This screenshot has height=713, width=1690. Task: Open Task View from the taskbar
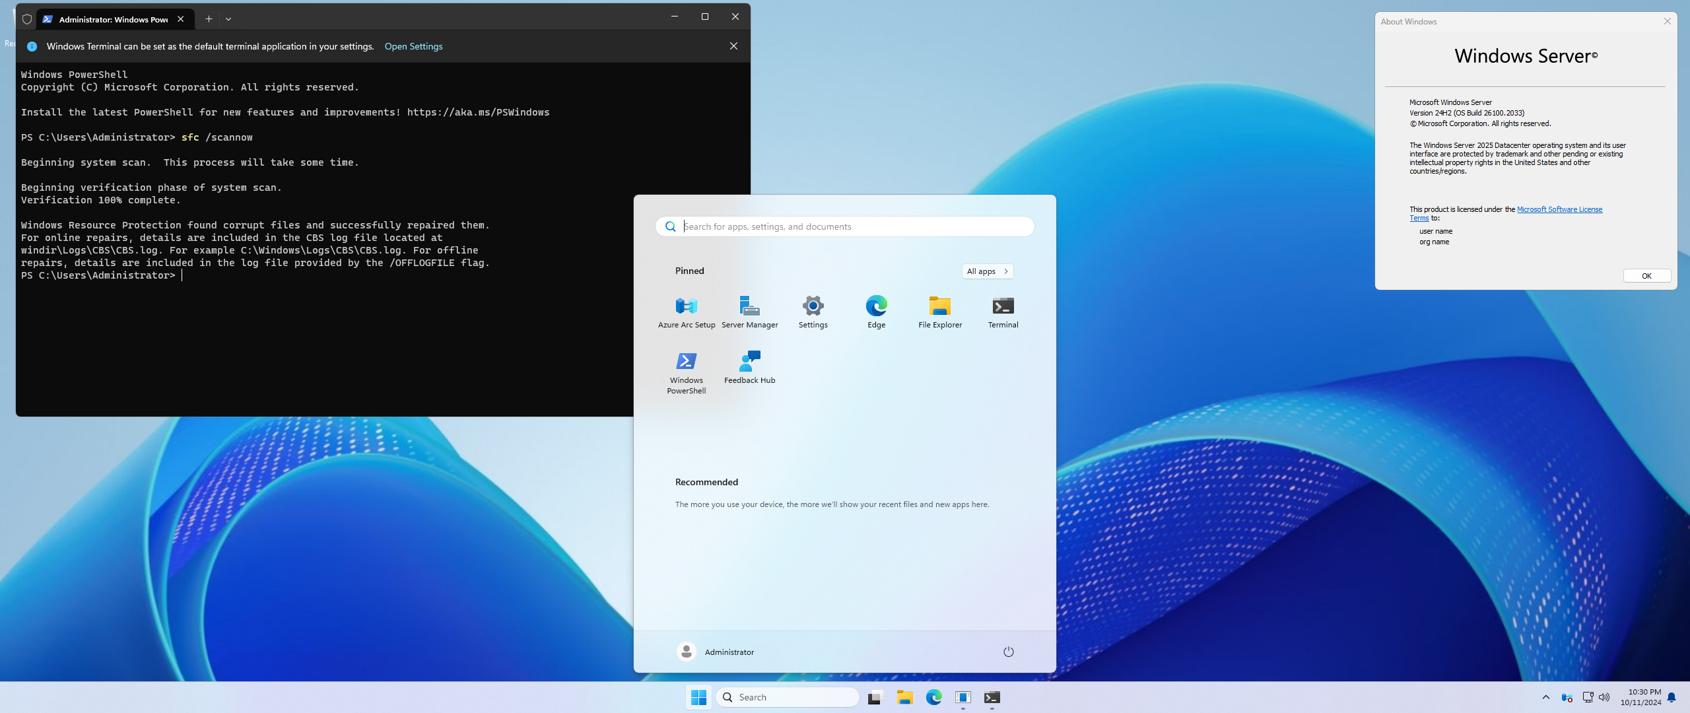coord(875,697)
